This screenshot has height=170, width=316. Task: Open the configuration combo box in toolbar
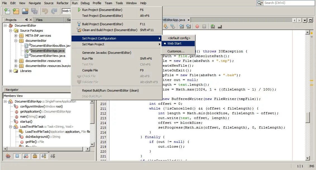(66, 11)
